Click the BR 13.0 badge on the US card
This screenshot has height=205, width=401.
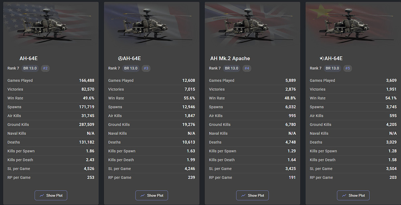(x=30, y=68)
